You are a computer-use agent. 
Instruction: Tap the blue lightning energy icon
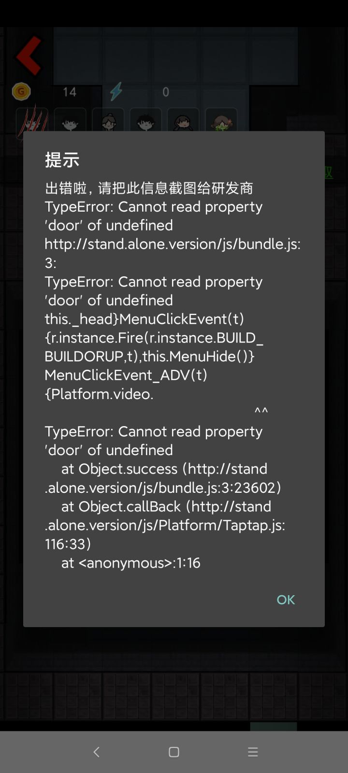[x=116, y=91]
